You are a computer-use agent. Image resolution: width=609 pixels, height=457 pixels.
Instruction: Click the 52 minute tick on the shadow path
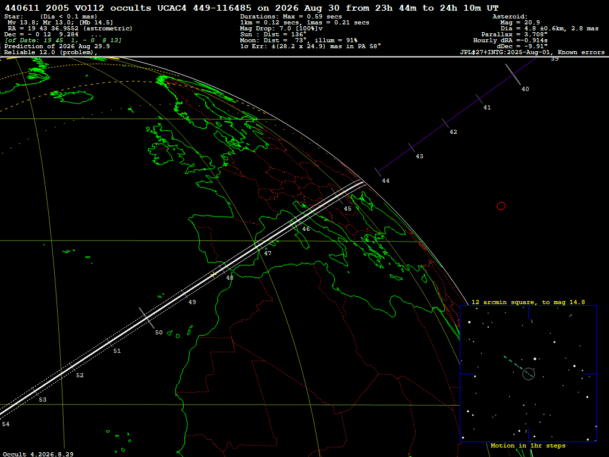coord(70,367)
